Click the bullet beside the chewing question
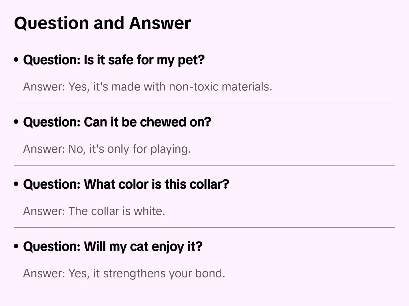The height and width of the screenshot is (306, 409). 16,122
